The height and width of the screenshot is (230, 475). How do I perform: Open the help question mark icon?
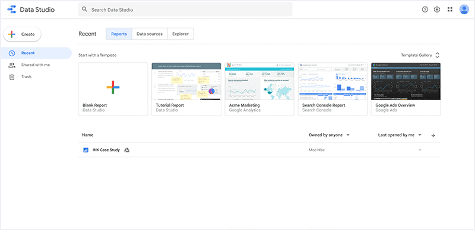[x=425, y=9]
